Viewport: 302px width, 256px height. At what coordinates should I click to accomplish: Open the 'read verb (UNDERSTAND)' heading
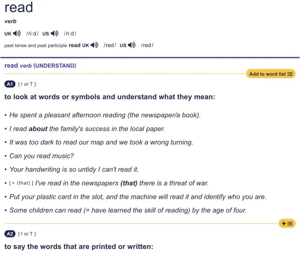click(x=40, y=66)
